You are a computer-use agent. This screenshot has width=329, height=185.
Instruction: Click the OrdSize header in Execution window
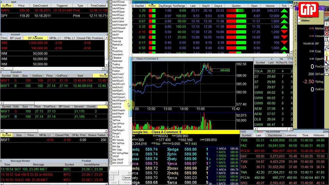(37, 76)
